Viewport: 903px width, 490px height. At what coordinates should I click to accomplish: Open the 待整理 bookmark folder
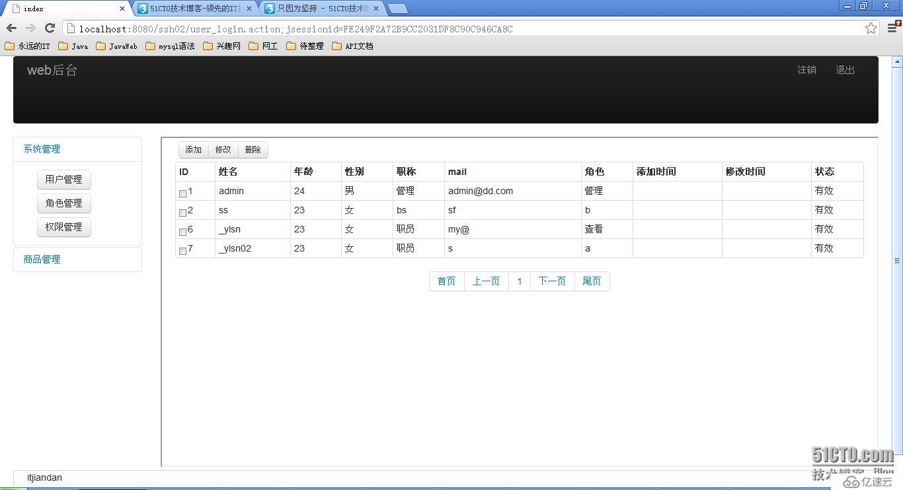[x=305, y=46]
